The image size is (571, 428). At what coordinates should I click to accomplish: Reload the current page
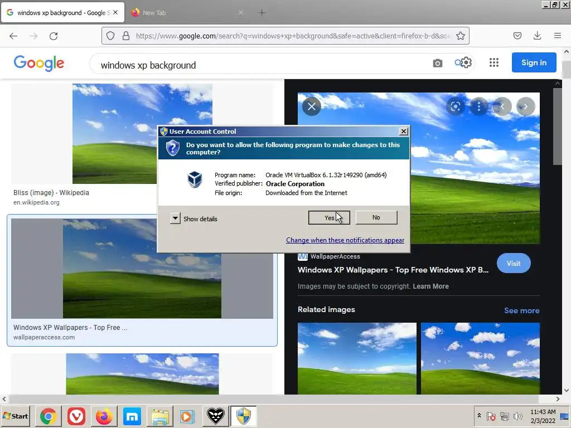(x=54, y=36)
